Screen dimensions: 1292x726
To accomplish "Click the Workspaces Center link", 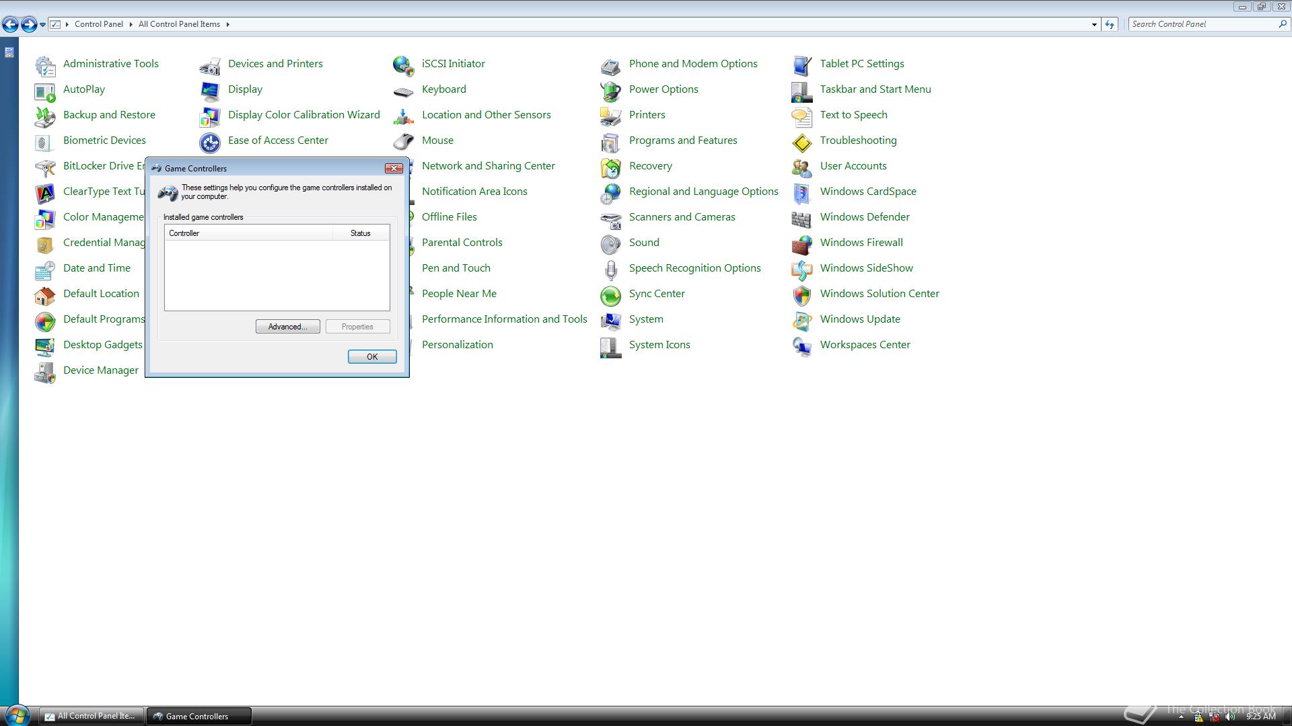I will 865,345.
